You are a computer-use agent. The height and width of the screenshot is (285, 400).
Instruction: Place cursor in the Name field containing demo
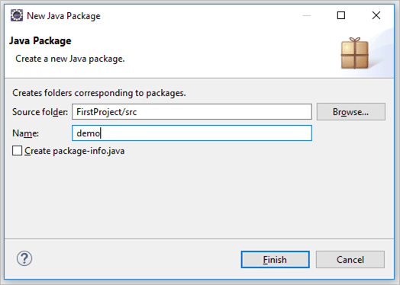(192, 133)
